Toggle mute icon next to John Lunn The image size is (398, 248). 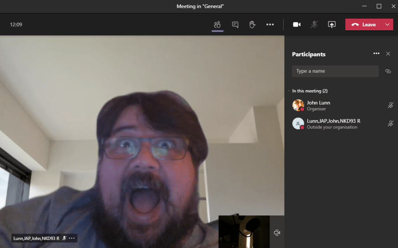coord(390,105)
